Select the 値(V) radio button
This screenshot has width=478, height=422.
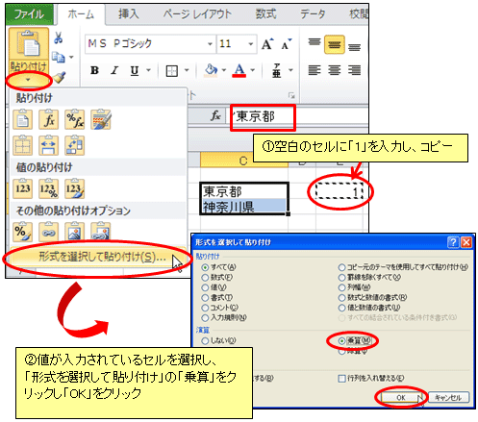click(205, 287)
